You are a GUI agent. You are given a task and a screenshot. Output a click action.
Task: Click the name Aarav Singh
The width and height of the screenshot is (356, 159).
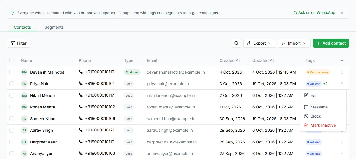coord(41,130)
